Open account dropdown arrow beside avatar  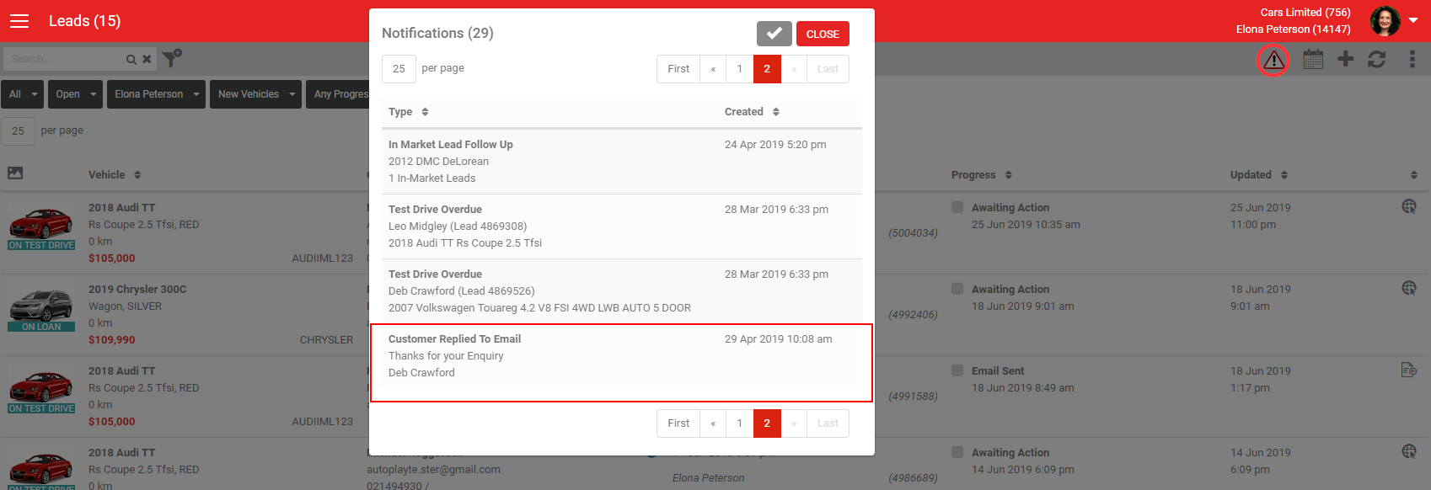pos(1413,20)
